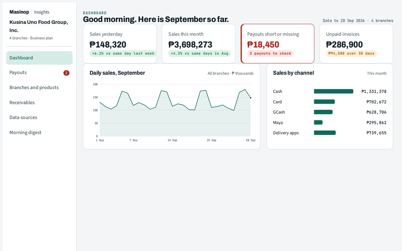
Task: Click the Card channel bar
Action: pyautogui.click(x=324, y=102)
